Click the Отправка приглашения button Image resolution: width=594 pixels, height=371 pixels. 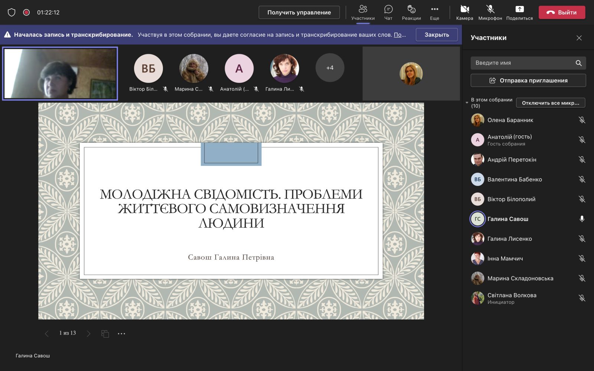pyautogui.click(x=528, y=81)
